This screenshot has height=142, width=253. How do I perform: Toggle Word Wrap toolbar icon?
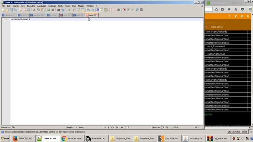(x=89, y=10)
